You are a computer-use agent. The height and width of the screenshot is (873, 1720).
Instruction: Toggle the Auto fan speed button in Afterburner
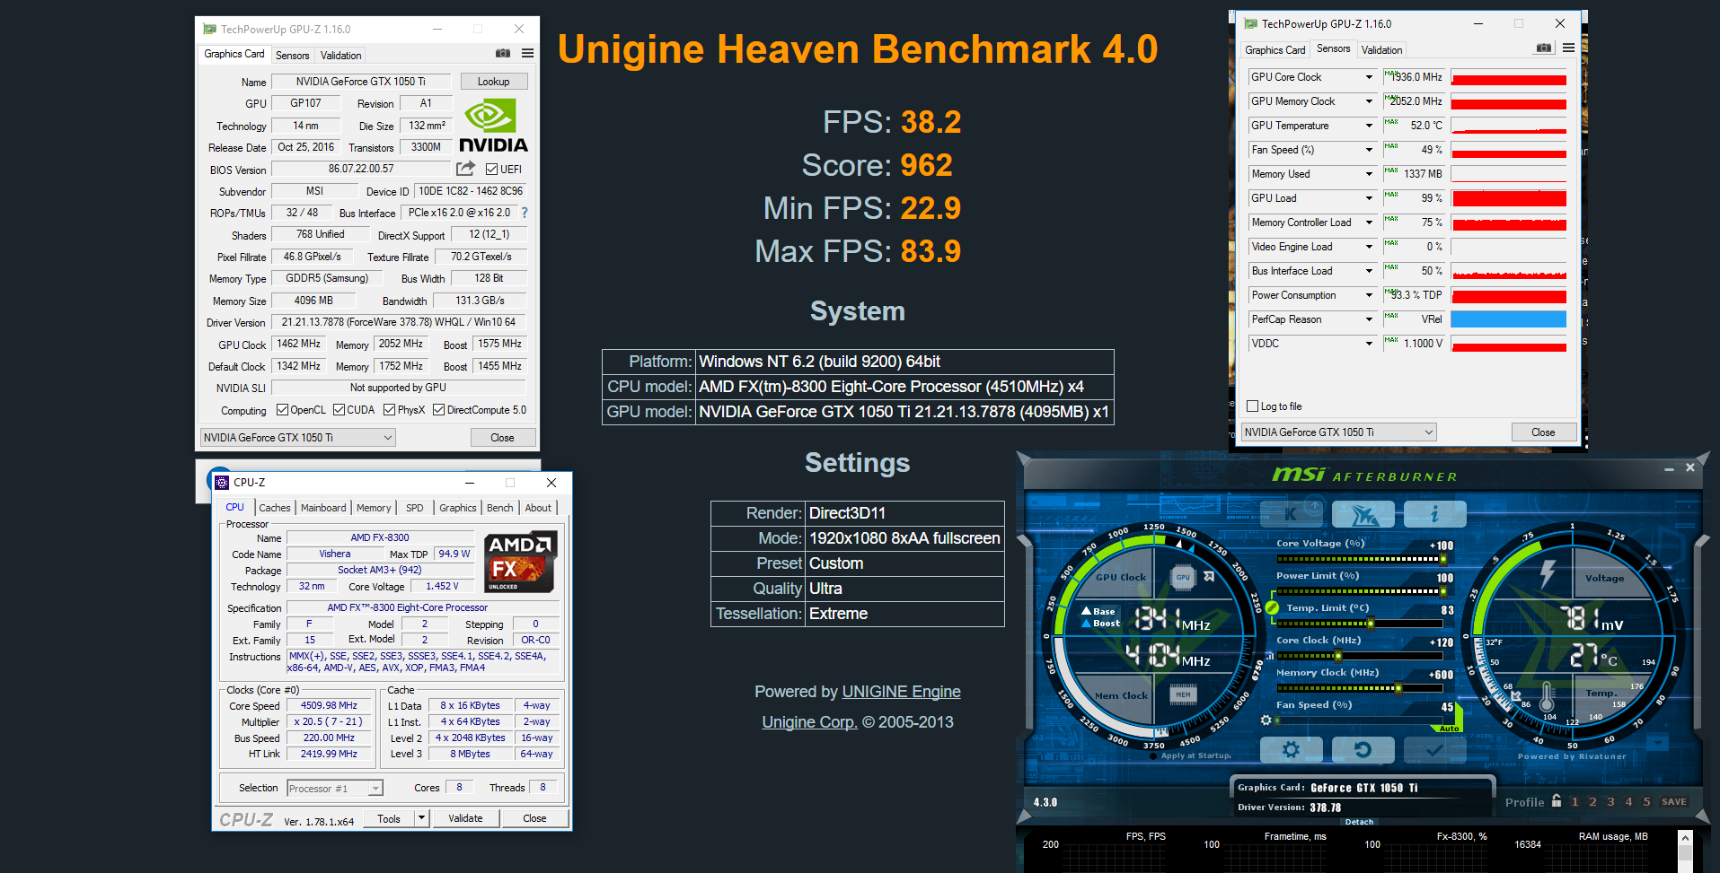[x=1450, y=729]
